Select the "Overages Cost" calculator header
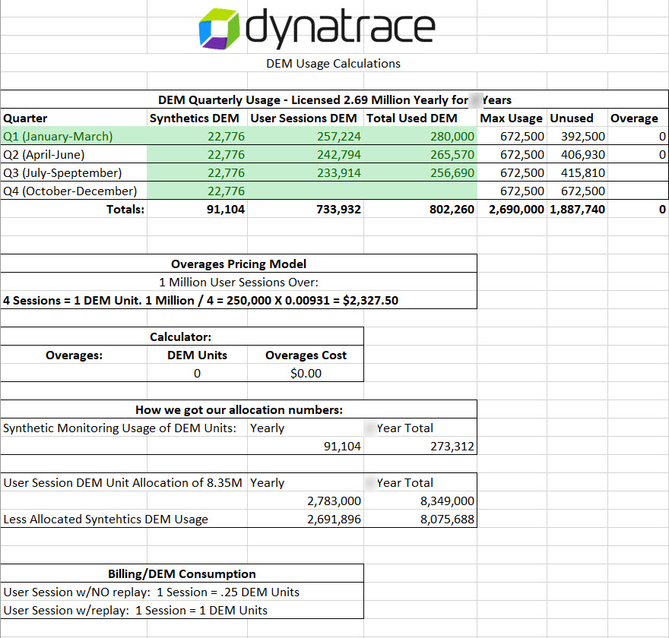669x638 pixels. coord(306,355)
